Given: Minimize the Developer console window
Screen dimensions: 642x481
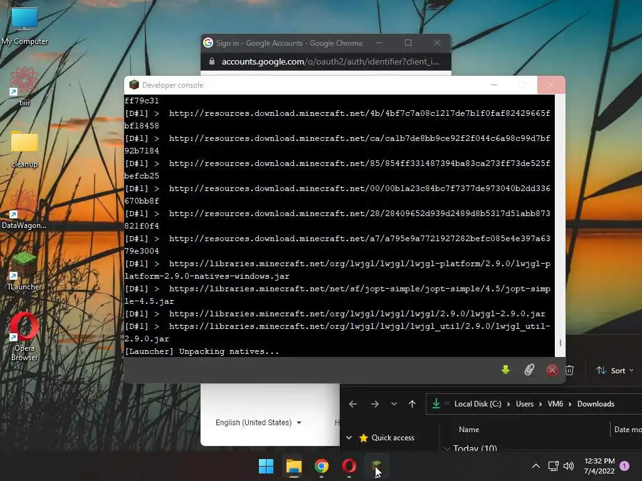Looking at the screenshot, I should tap(494, 85).
